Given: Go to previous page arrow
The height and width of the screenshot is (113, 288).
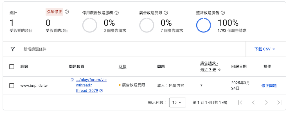Looking at the screenshot, I should (253, 102).
